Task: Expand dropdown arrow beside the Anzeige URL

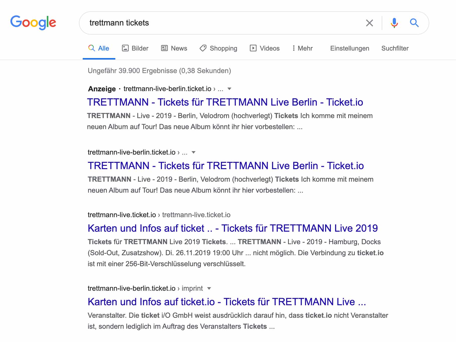Action: pyautogui.click(x=229, y=89)
